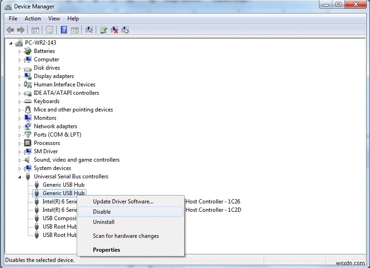This screenshot has height=268, width=370.
Task: Expand the Processors node arrow
Action: coord(20,144)
